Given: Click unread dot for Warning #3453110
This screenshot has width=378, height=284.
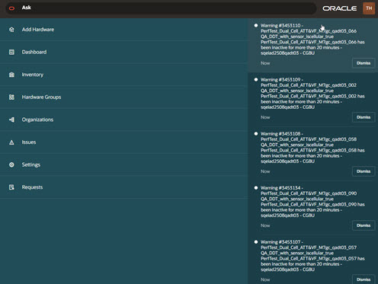Looking at the screenshot, I should [x=256, y=25].
